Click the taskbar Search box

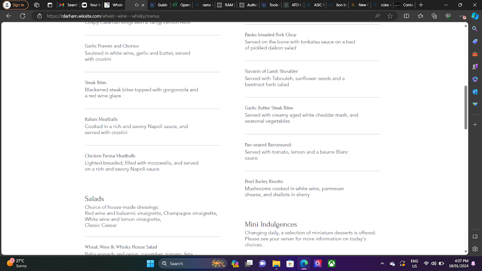pos(193,263)
